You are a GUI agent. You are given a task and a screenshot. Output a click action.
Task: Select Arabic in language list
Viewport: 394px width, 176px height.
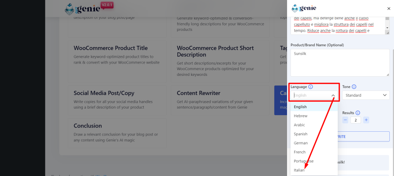coord(314,125)
